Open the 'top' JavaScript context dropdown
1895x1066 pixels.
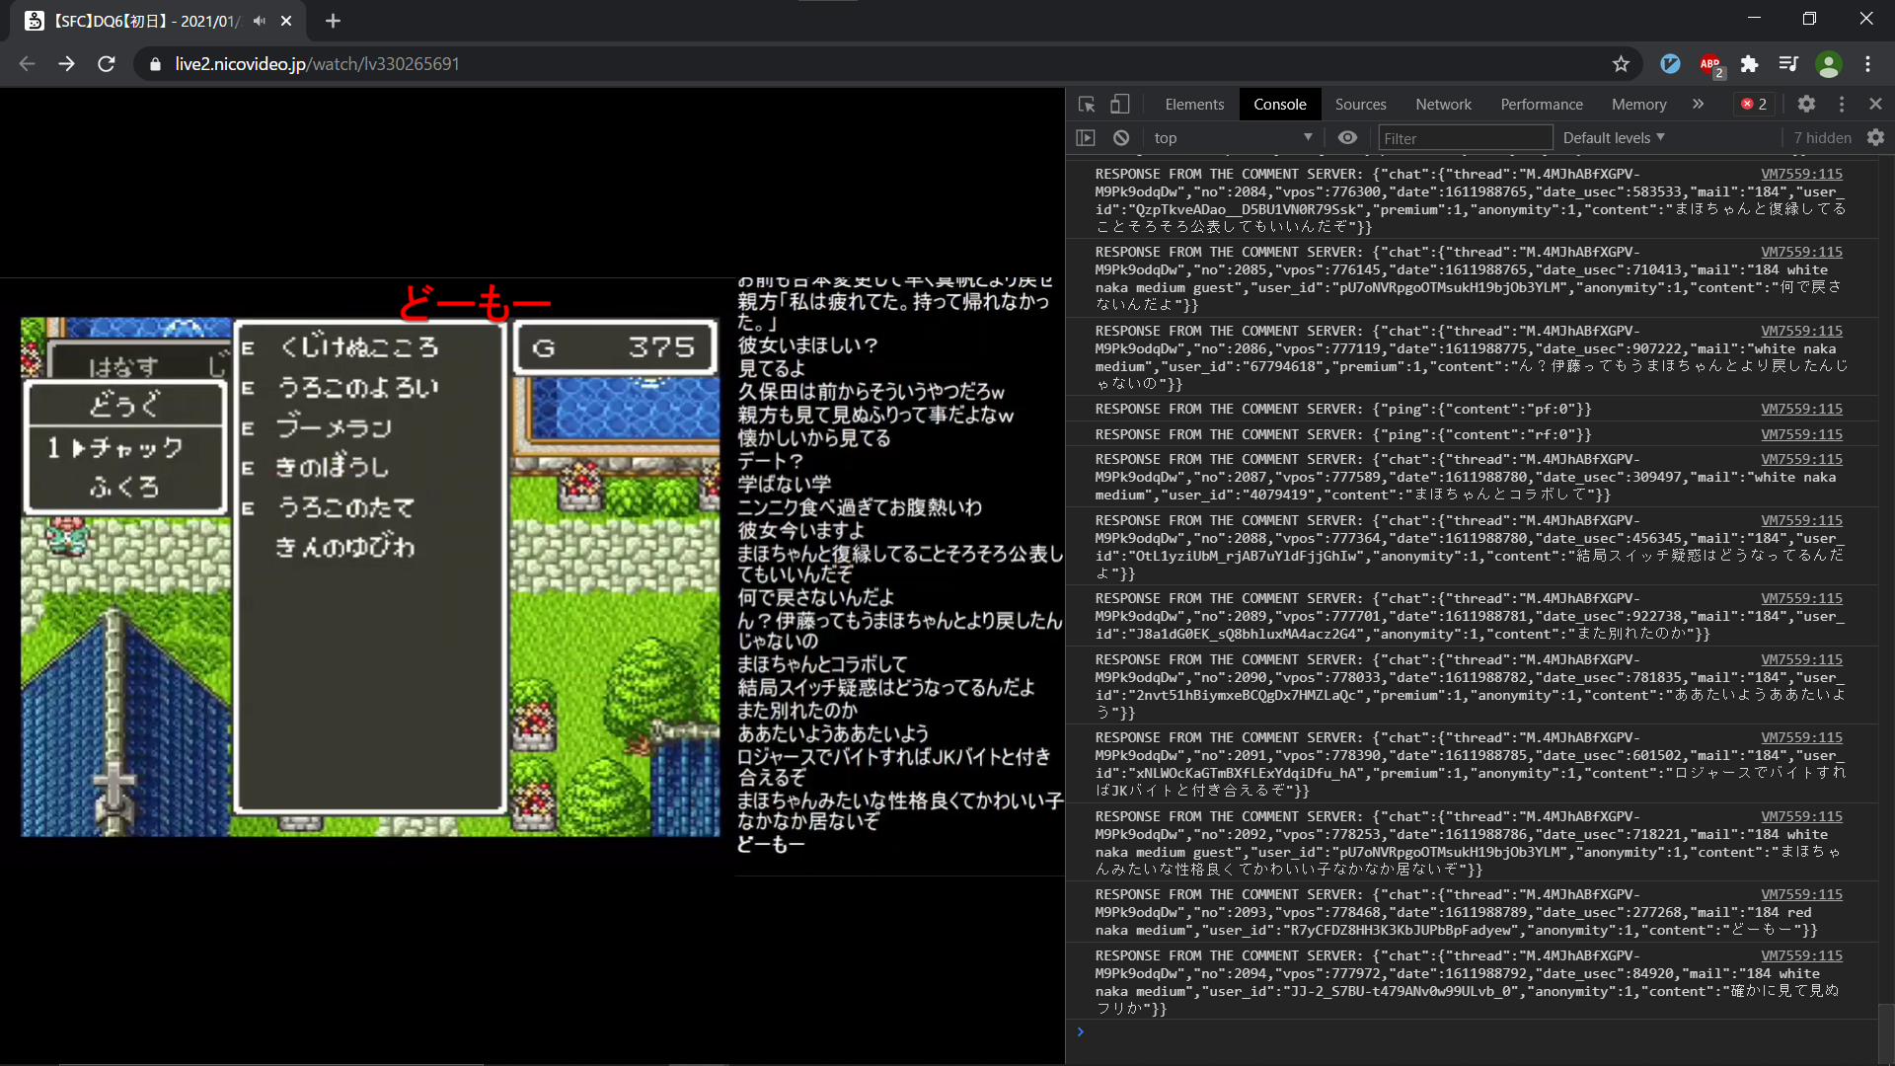(x=1233, y=138)
